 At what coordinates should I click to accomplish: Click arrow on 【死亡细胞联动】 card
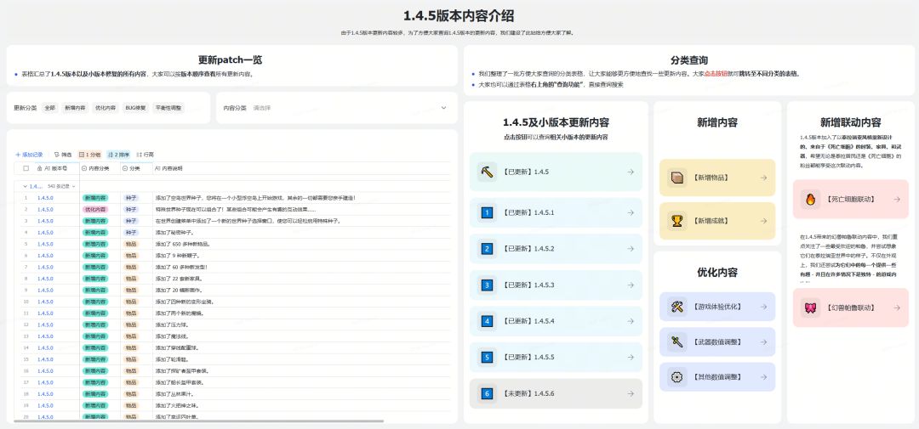pos(897,199)
